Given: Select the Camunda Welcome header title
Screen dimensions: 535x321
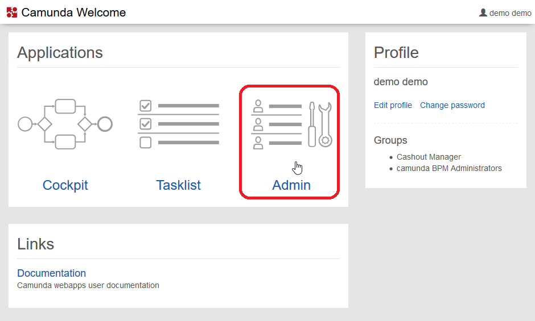Looking at the screenshot, I should [73, 12].
